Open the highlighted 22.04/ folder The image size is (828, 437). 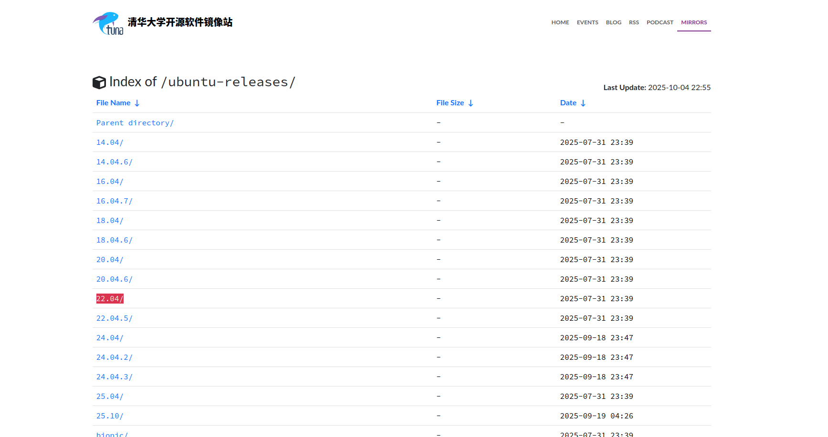(x=110, y=299)
